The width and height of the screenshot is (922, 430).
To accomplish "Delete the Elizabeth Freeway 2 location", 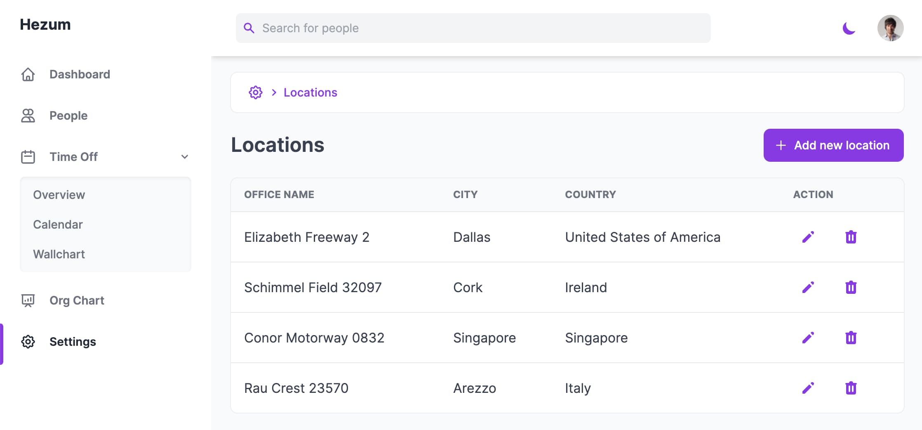I will click(851, 237).
